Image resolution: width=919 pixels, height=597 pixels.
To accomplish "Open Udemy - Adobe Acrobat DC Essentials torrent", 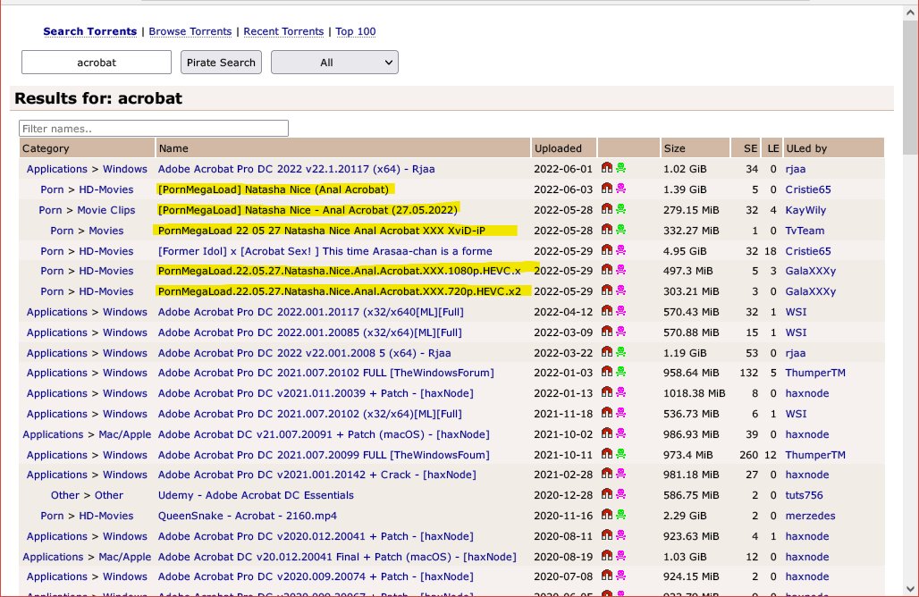I will [x=257, y=495].
